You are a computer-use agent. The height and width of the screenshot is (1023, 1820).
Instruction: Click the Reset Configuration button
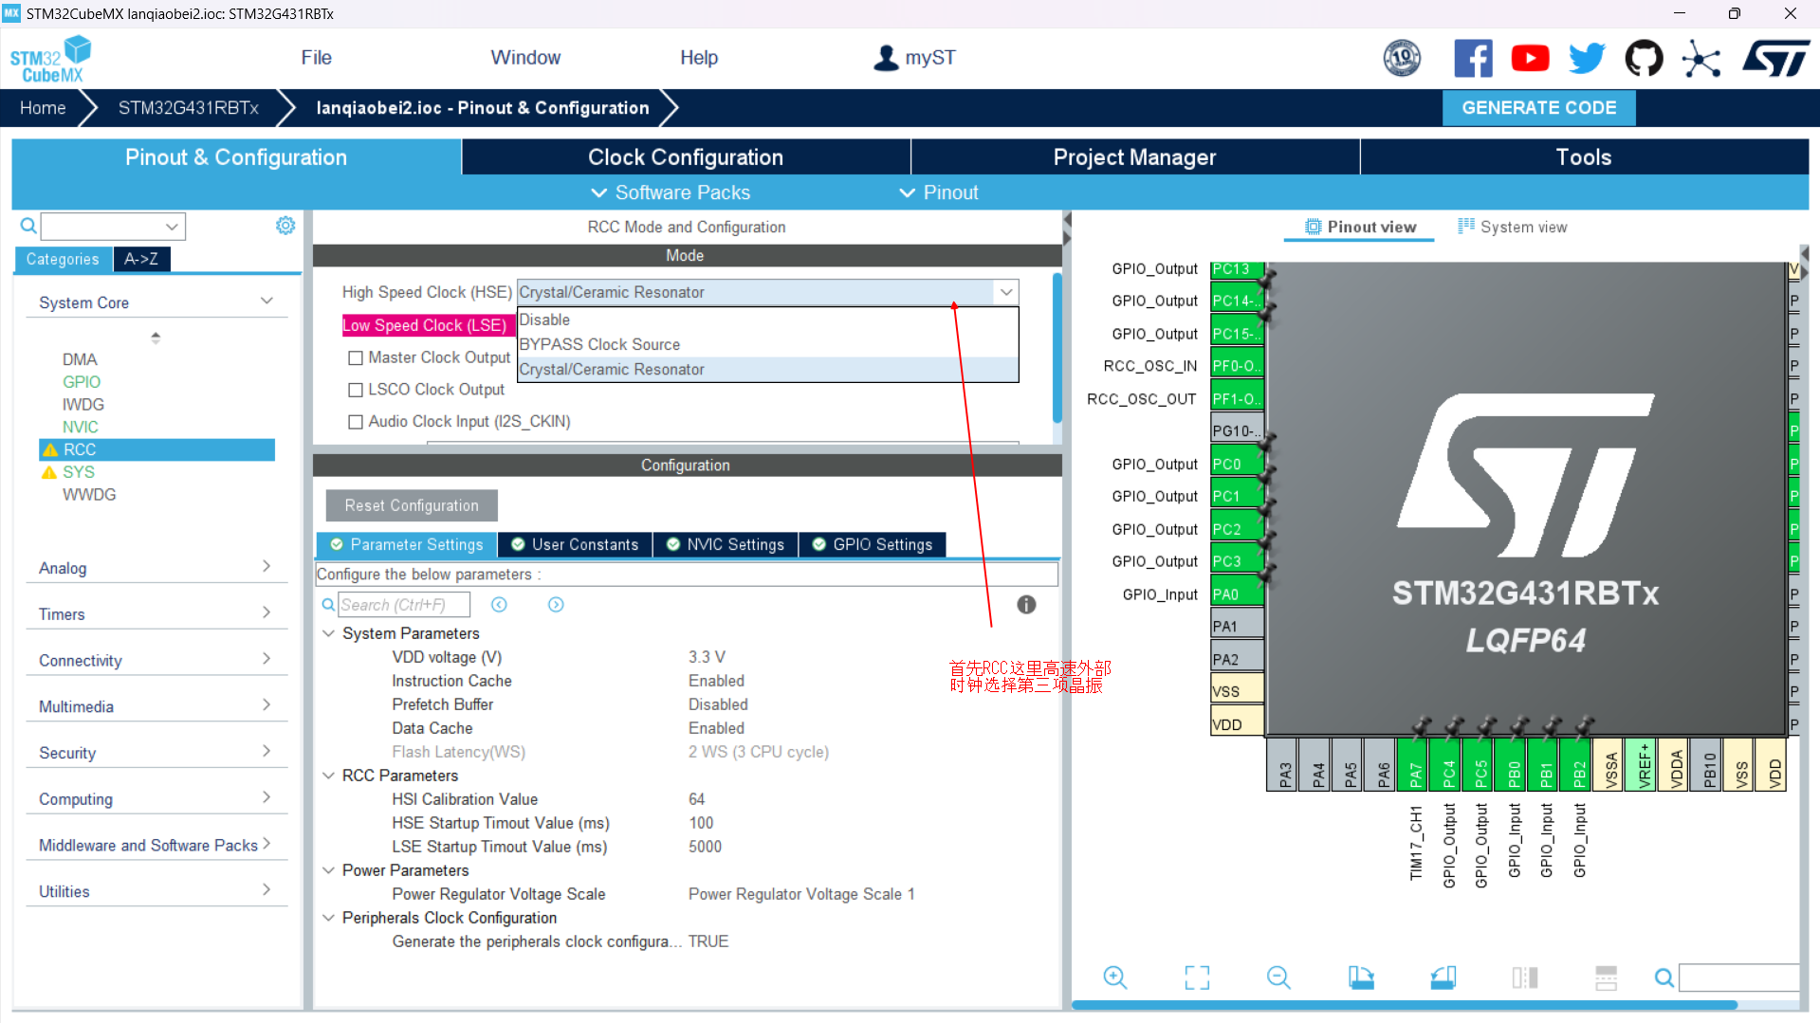(x=412, y=505)
